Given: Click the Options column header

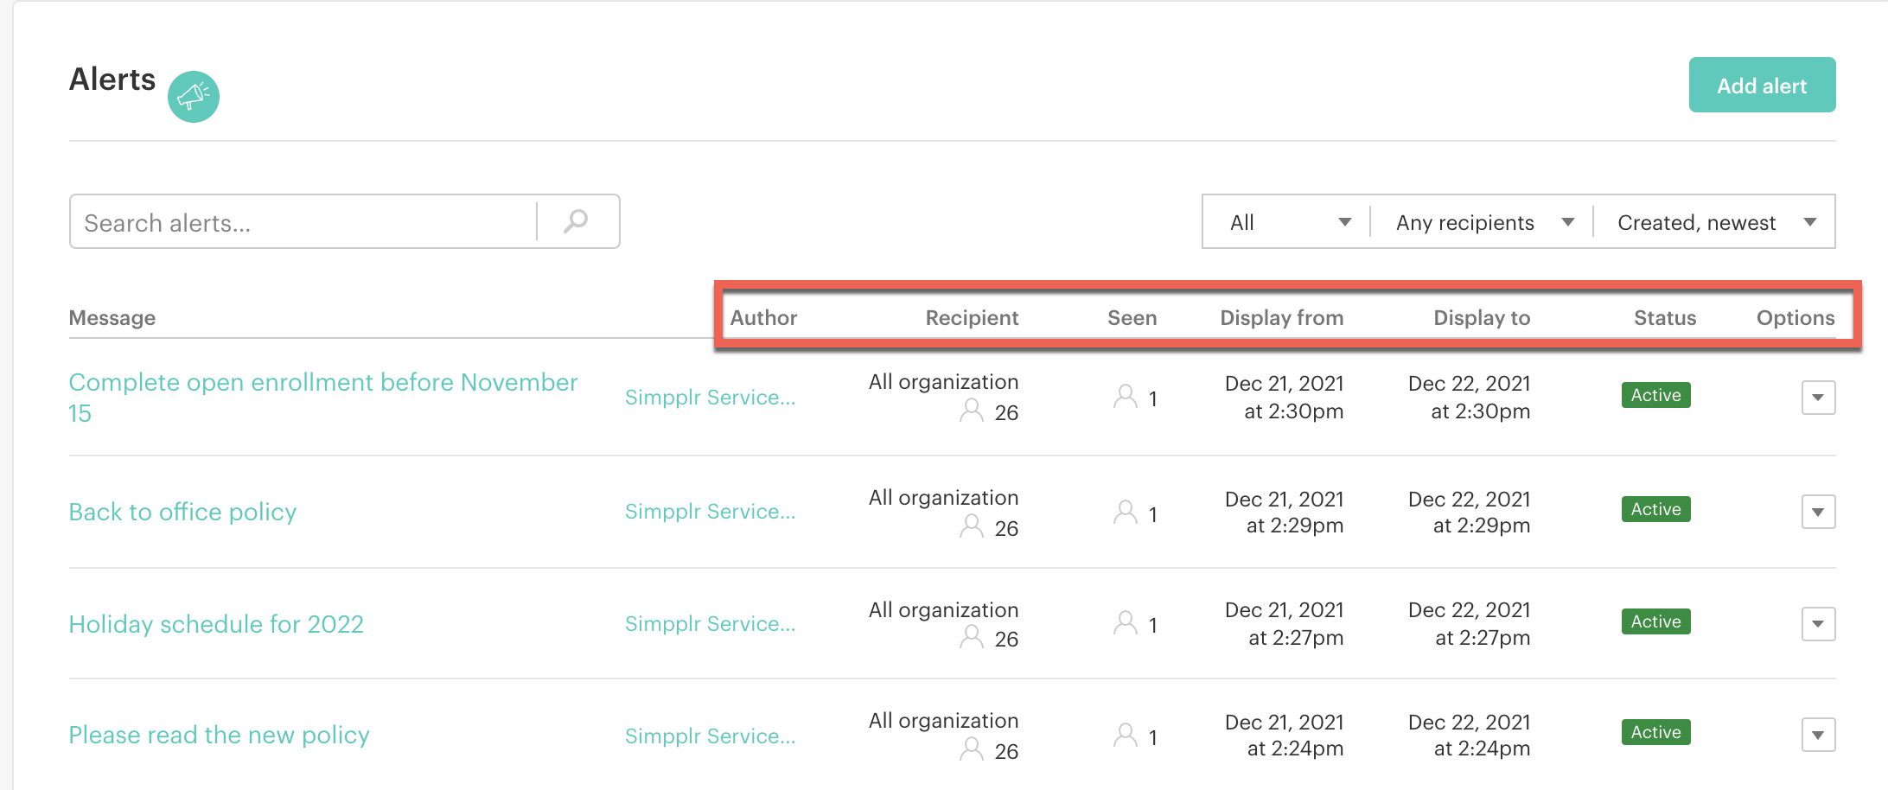Looking at the screenshot, I should click(x=1796, y=318).
